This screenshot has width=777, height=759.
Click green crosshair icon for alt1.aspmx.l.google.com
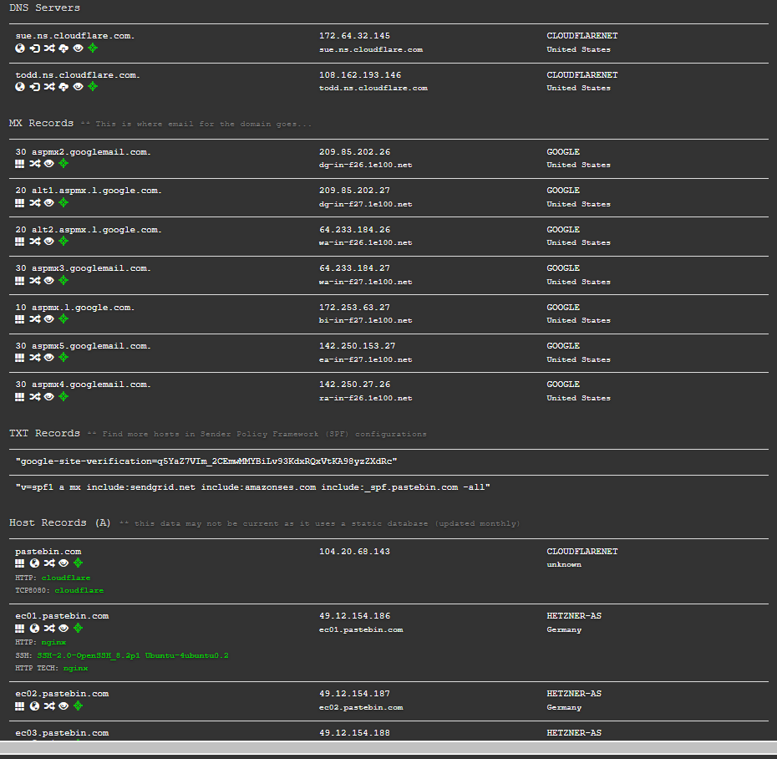click(x=63, y=203)
